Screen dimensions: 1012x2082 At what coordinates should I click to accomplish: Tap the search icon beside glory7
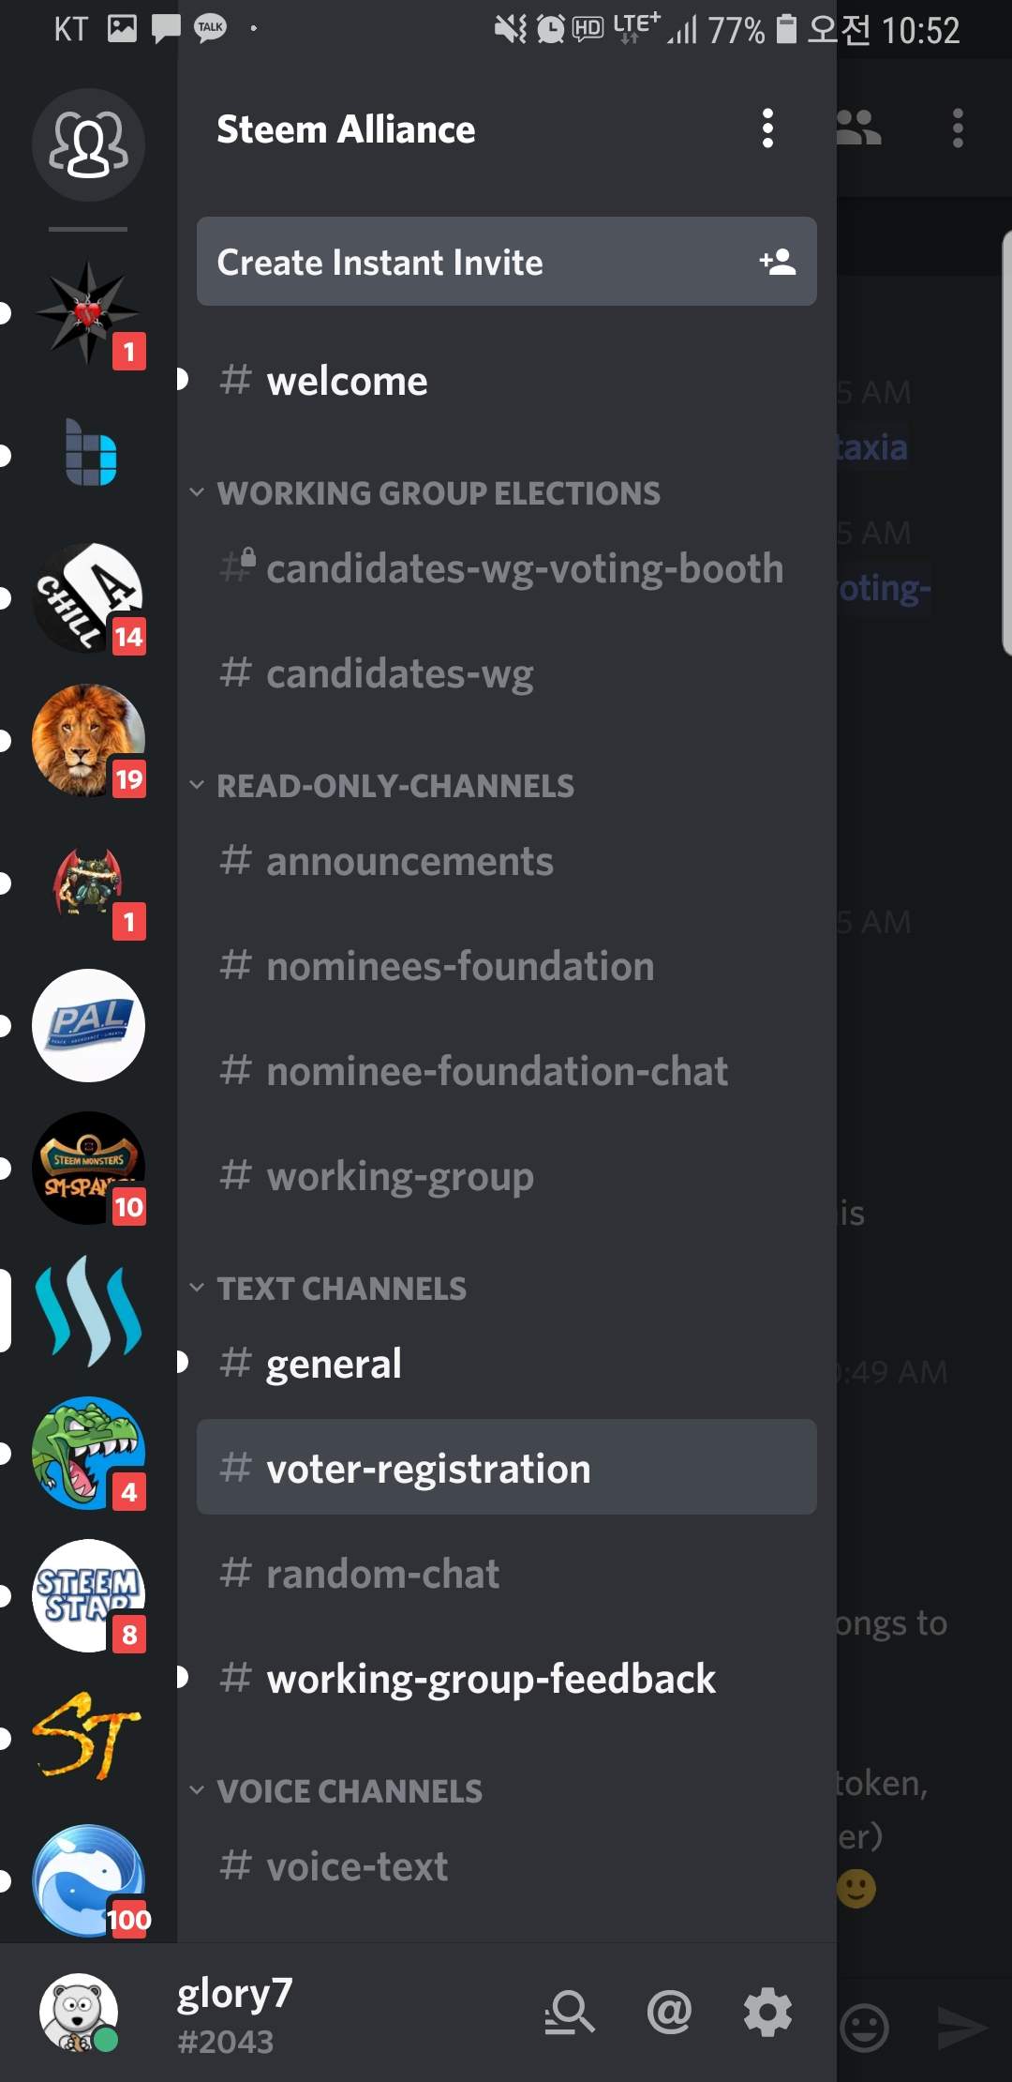tap(569, 2013)
